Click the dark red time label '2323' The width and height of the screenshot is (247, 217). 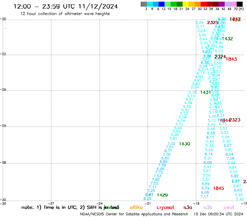(x=235, y=120)
